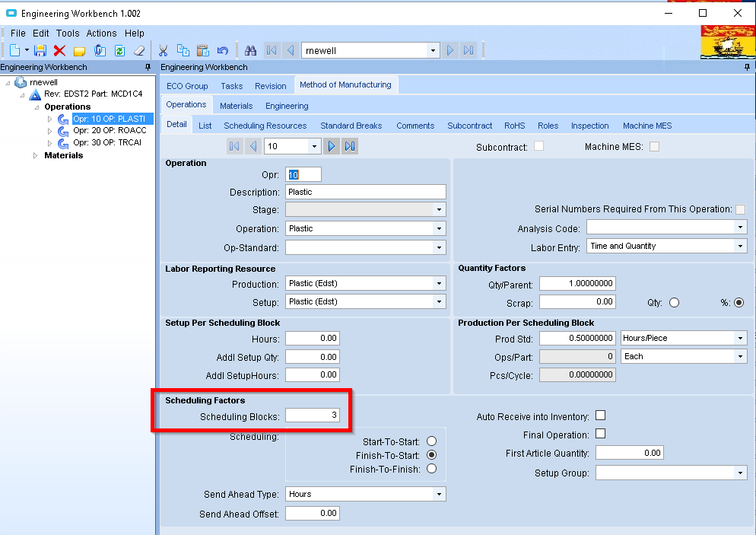Open the Labor Entry dropdown
The image size is (756, 535).
tap(741, 246)
